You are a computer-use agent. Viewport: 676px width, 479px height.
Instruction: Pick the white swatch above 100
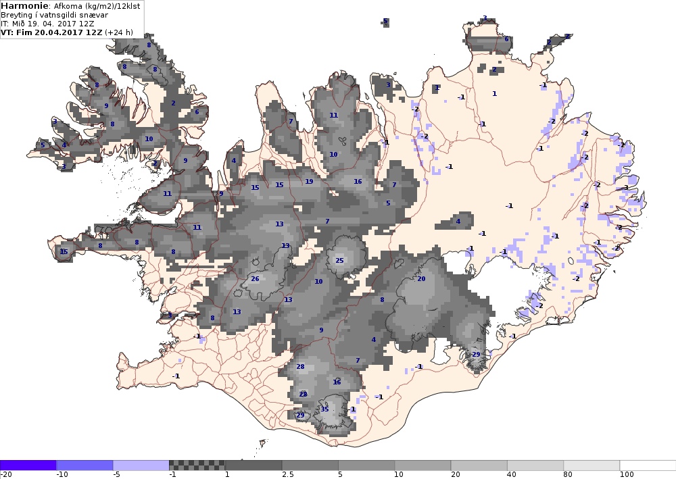click(648, 465)
